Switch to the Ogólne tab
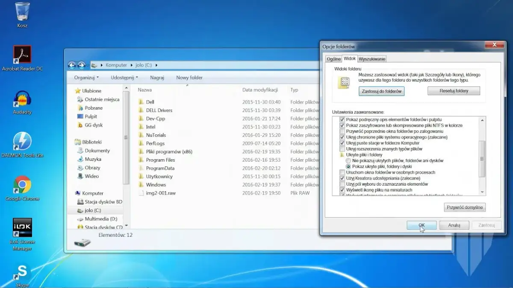The width and height of the screenshot is (513, 288). [x=333, y=59]
